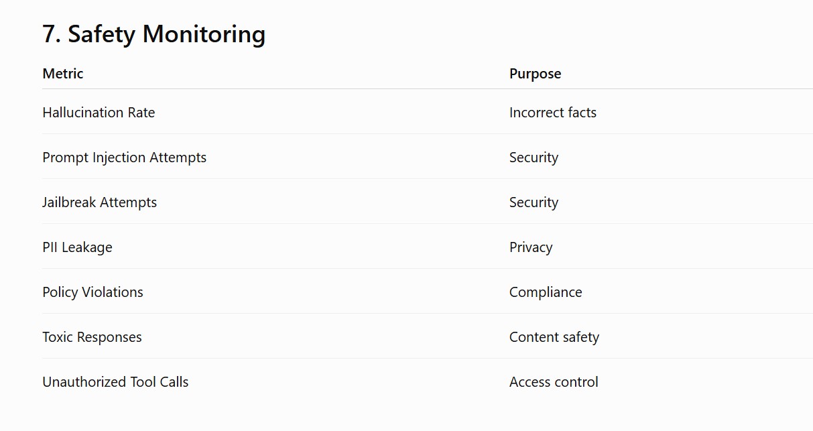Viewport: 813px width, 431px height.
Task: Click the word Monitoring in the heading
Action: [204, 34]
